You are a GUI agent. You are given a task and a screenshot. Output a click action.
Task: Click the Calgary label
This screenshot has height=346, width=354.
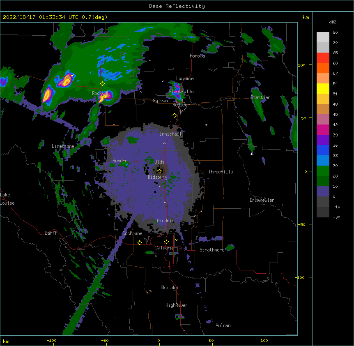coord(164,248)
